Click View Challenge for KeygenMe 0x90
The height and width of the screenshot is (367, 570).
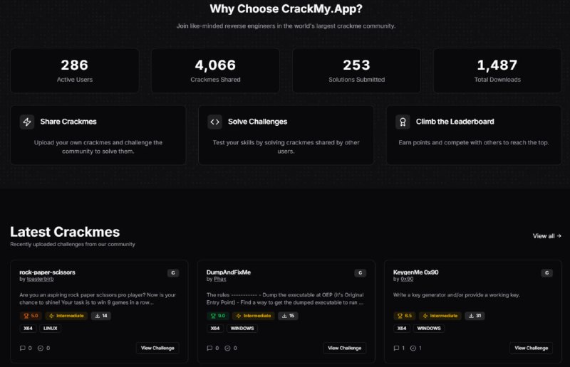click(x=531, y=348)
